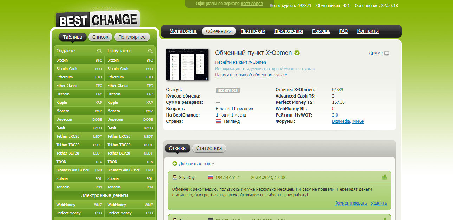Select the Популярное view toggle
The height and width of the screenshot is (220, 453).
[132, 37]
